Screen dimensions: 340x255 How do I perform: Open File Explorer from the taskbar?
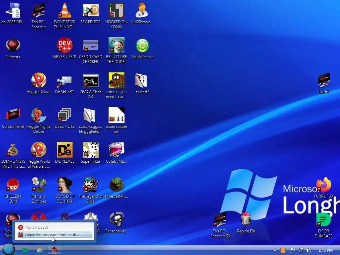40,250
